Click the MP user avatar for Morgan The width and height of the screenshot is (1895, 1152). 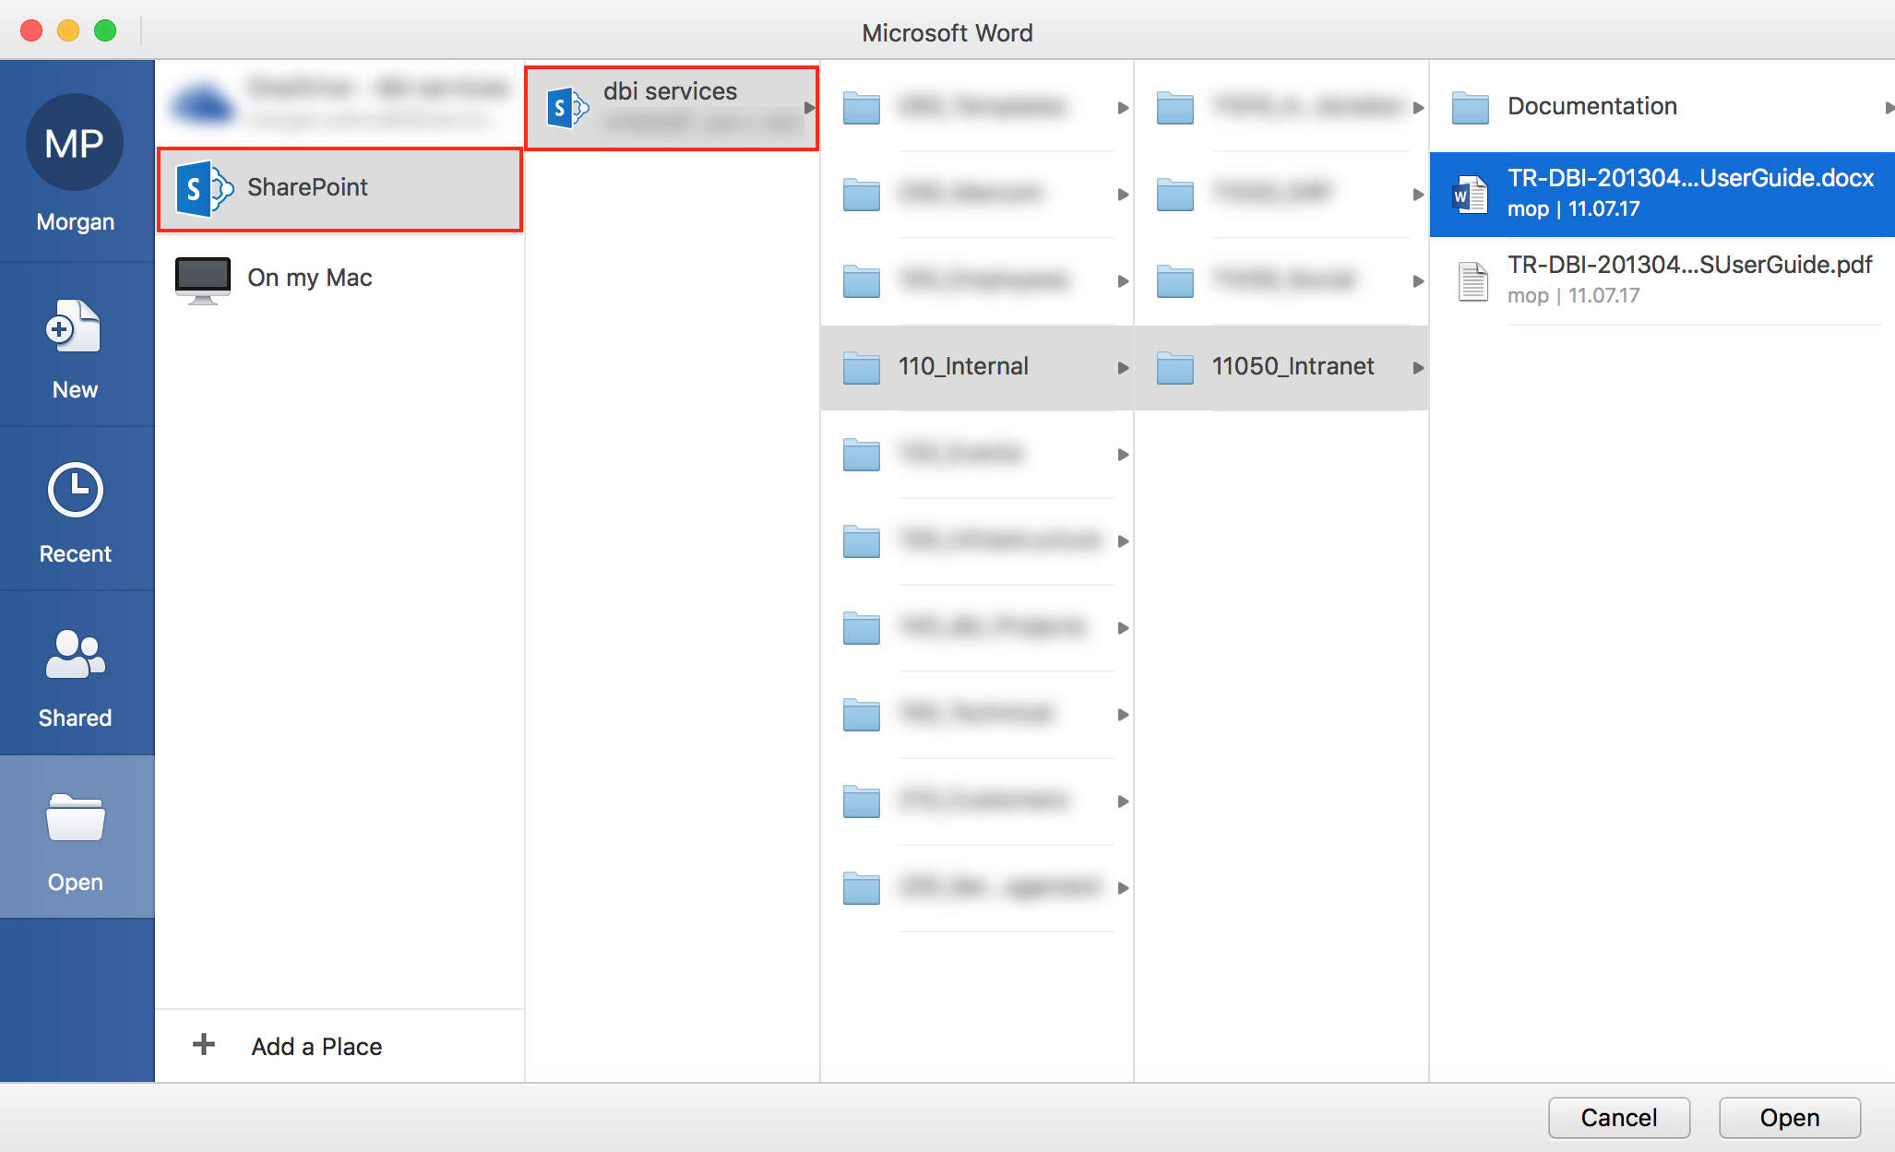[75, 143]
